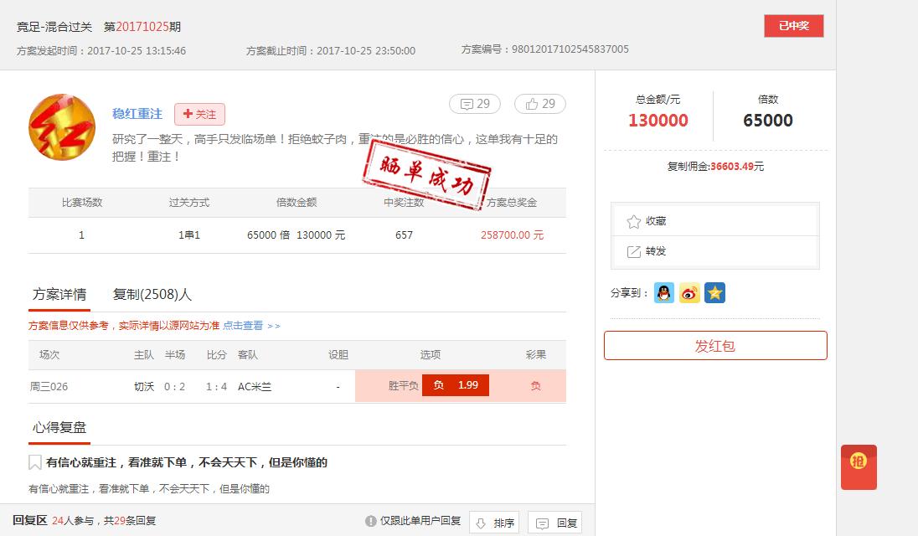918x536 pixels.
Task: Share to Sina Weibo with its icon
Action: 688,293
